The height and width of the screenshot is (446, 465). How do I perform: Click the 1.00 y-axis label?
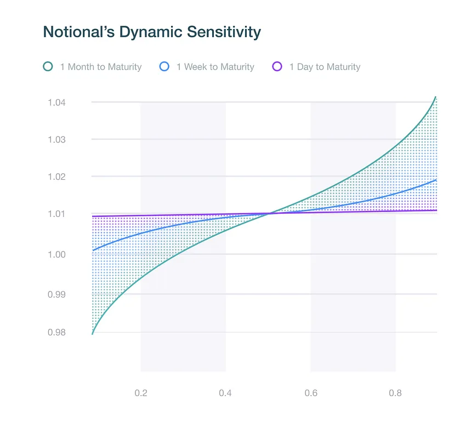pyautogui.click(x=56, y=255)
